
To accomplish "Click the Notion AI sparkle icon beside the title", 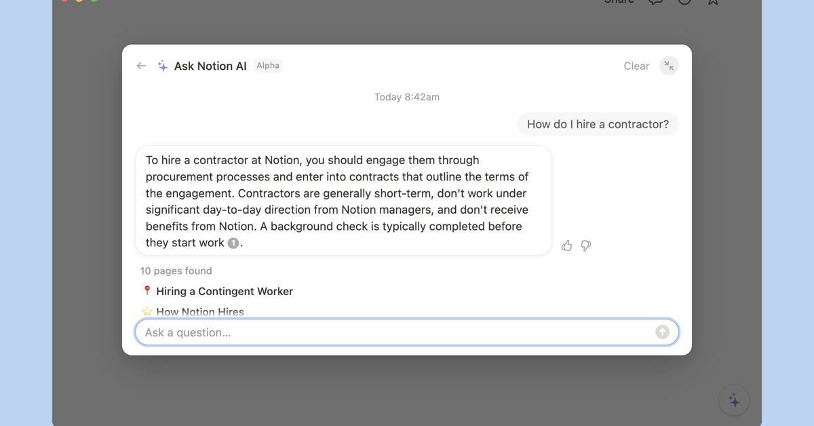I will point(162,65).
